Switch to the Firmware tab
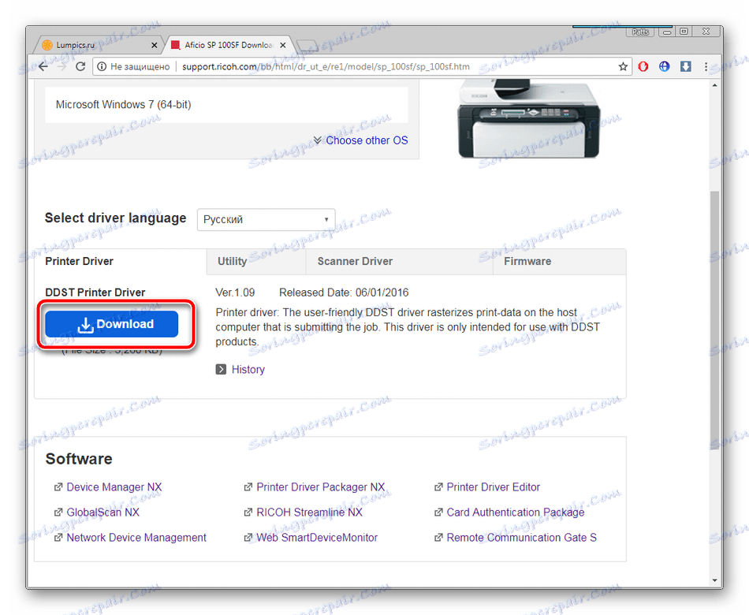This screenshot has height=615, width=749. coord(559,262)
